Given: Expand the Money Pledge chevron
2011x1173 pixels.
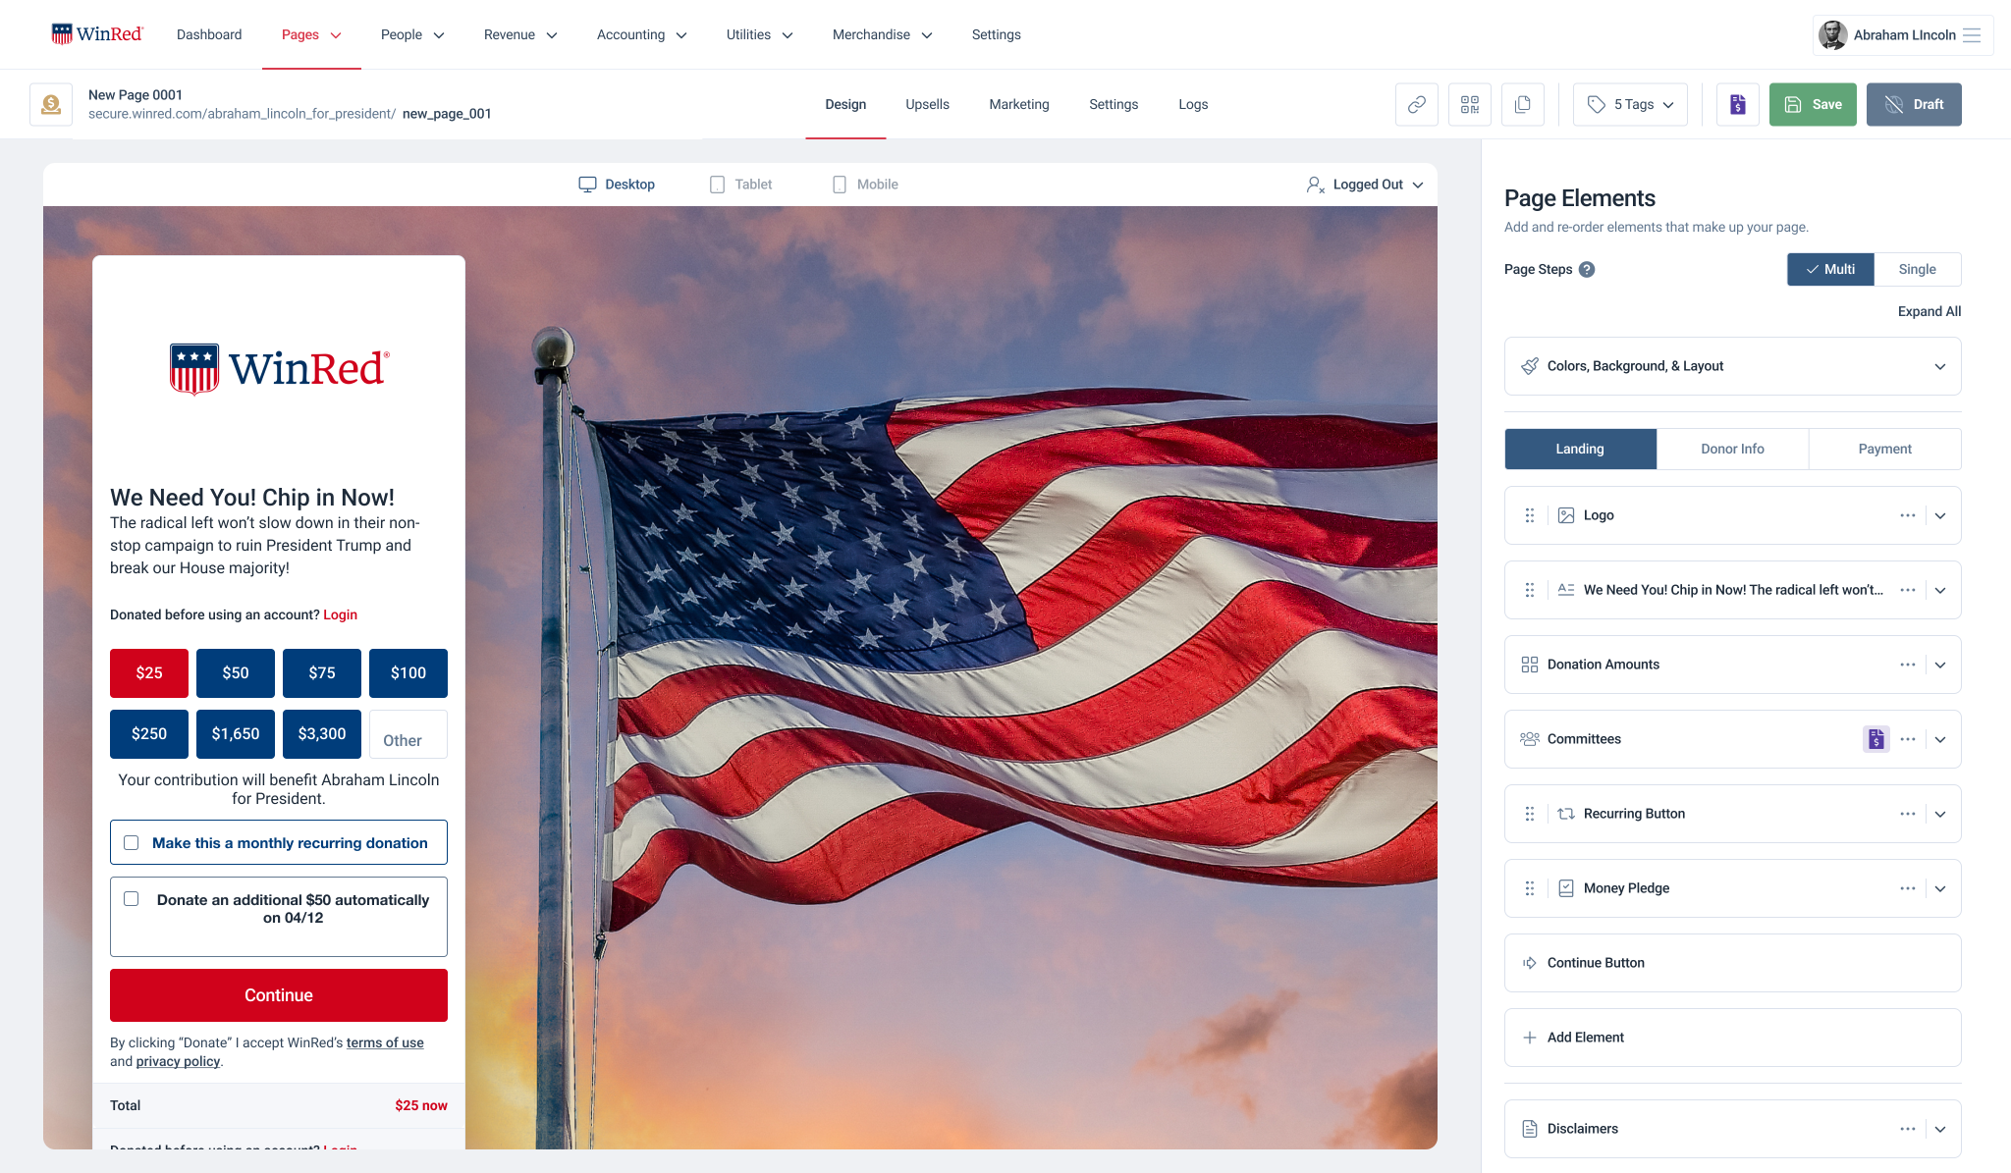Looking at the screenshot, I should [1940, 888].
